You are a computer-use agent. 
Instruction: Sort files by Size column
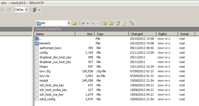point(85,34)
